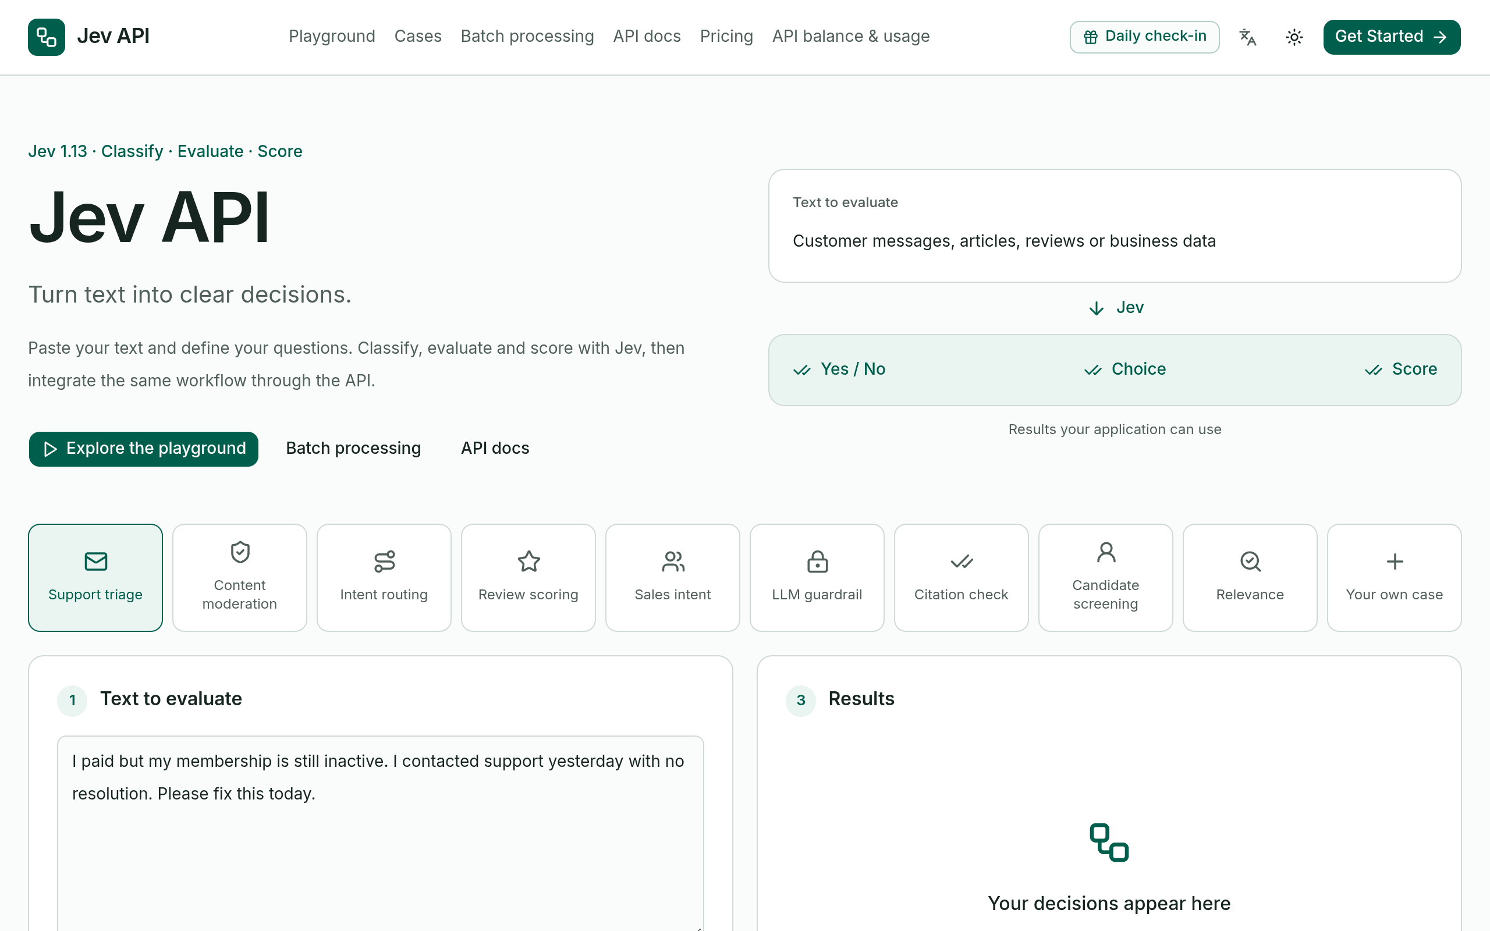Click the 'Turn text into clear decisions.' subtitle
Screen dimensions: 1490x931
pyautogui.click(x=190, y=295)
